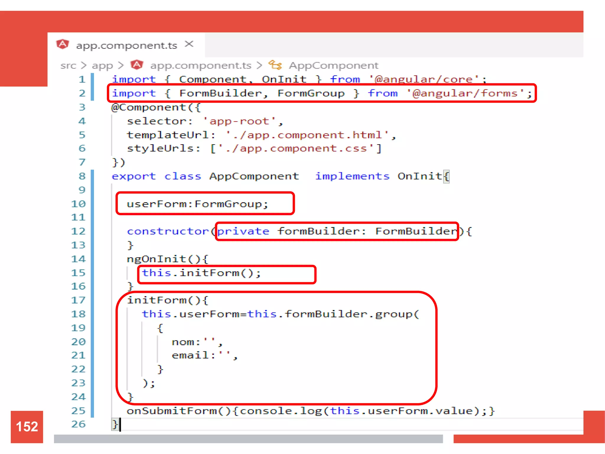605x454 pixels.
Task: Expand chevron before AppComponent breadcrumb
Action: tap(259, 65)
